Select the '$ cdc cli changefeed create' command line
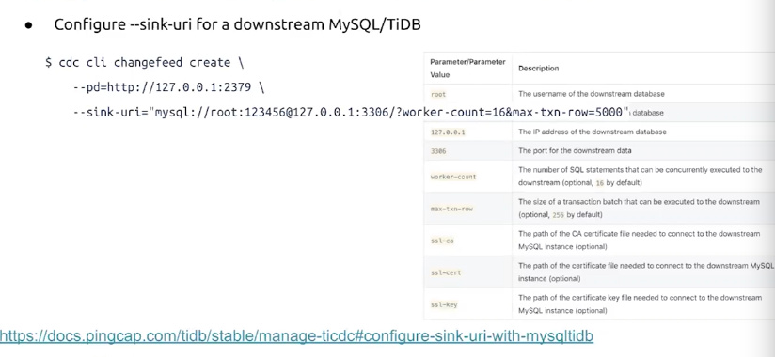Viewport: 775px width, 357px height. [144, 63]
